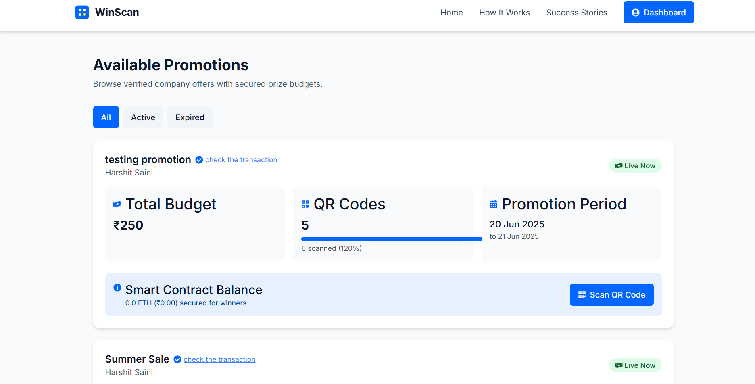Click the verified badge beside testing promotion

tap(199, 160)
